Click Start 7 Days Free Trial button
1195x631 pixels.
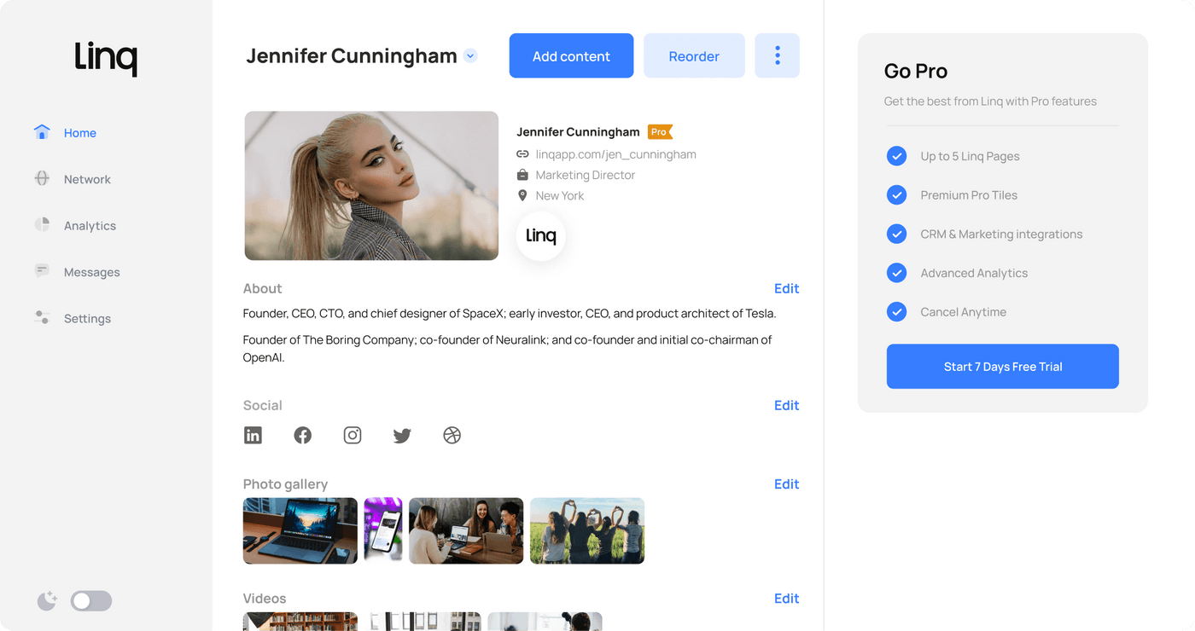pyautogui.click(x=1002, y=367)
